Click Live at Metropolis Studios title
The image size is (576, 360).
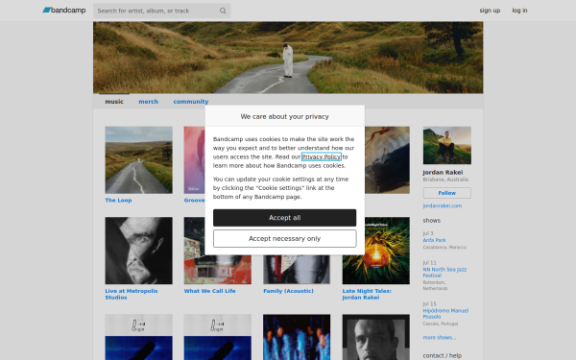pyautogui.click(x=132, y=295)
